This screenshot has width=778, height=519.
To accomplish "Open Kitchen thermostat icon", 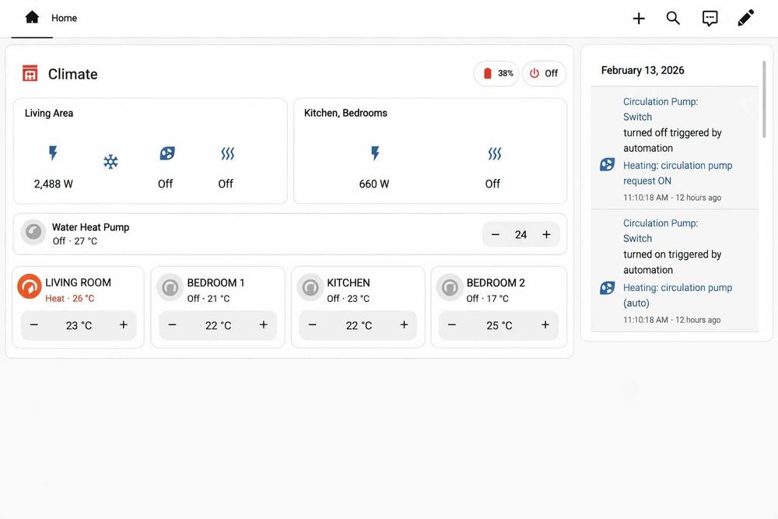I will coord(310,287).
